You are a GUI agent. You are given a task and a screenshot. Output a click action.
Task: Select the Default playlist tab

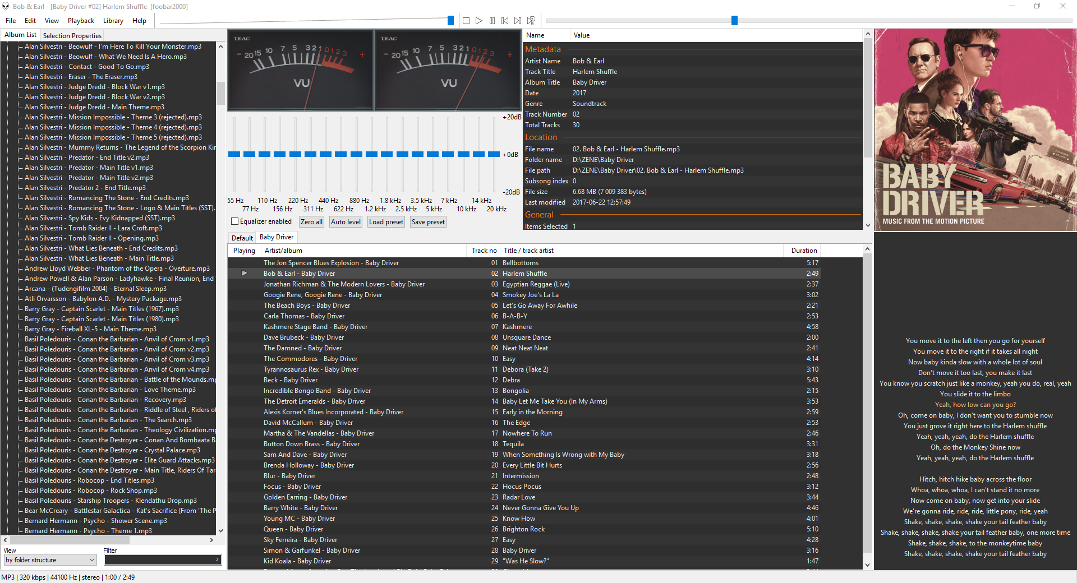pos(242,238)
